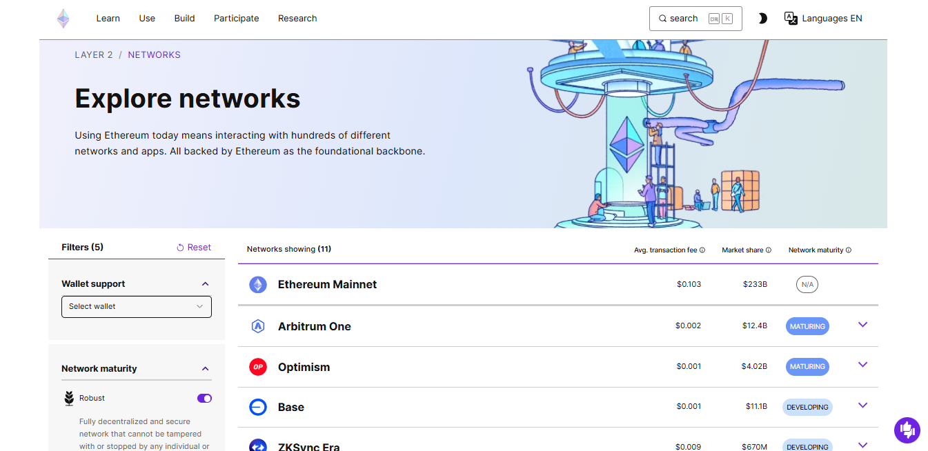Collapse the Network maturity filter section
Image resolution: width=928 pixels, height=451 pixels.
[205, 368]
